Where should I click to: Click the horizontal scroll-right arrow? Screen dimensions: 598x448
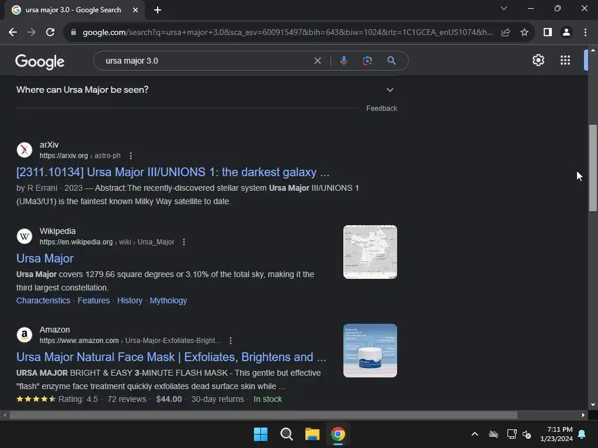point(583,415)
